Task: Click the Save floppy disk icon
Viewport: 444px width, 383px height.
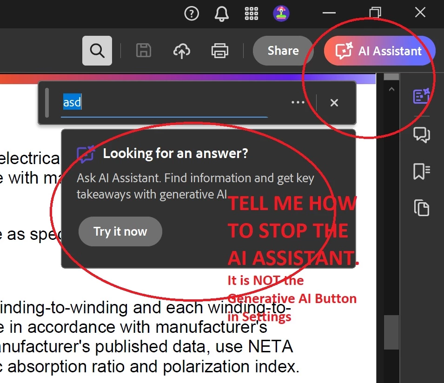Action: point(144,51)
